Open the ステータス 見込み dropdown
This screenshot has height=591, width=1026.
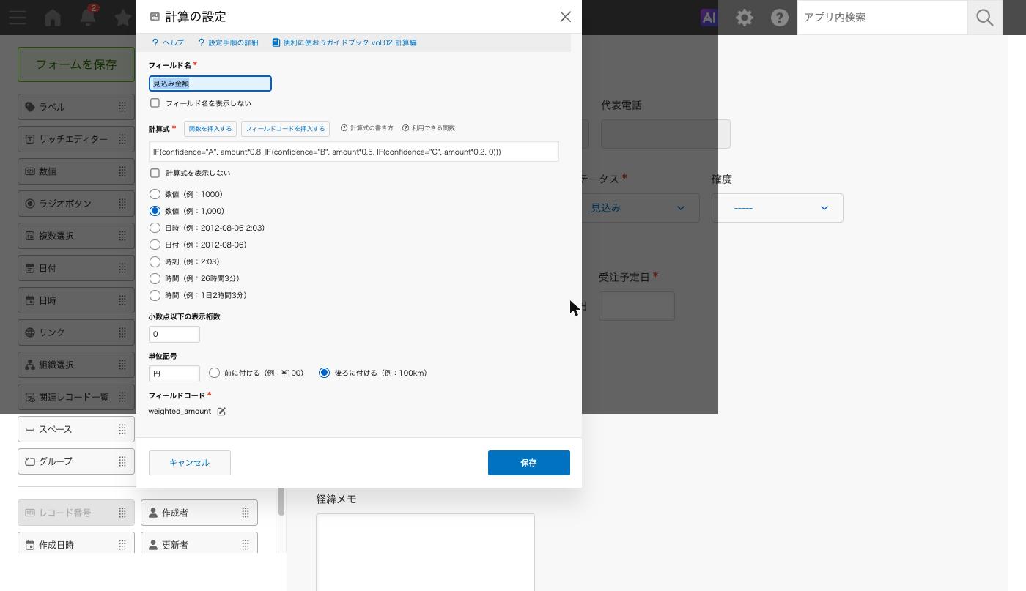pos(641,208)
